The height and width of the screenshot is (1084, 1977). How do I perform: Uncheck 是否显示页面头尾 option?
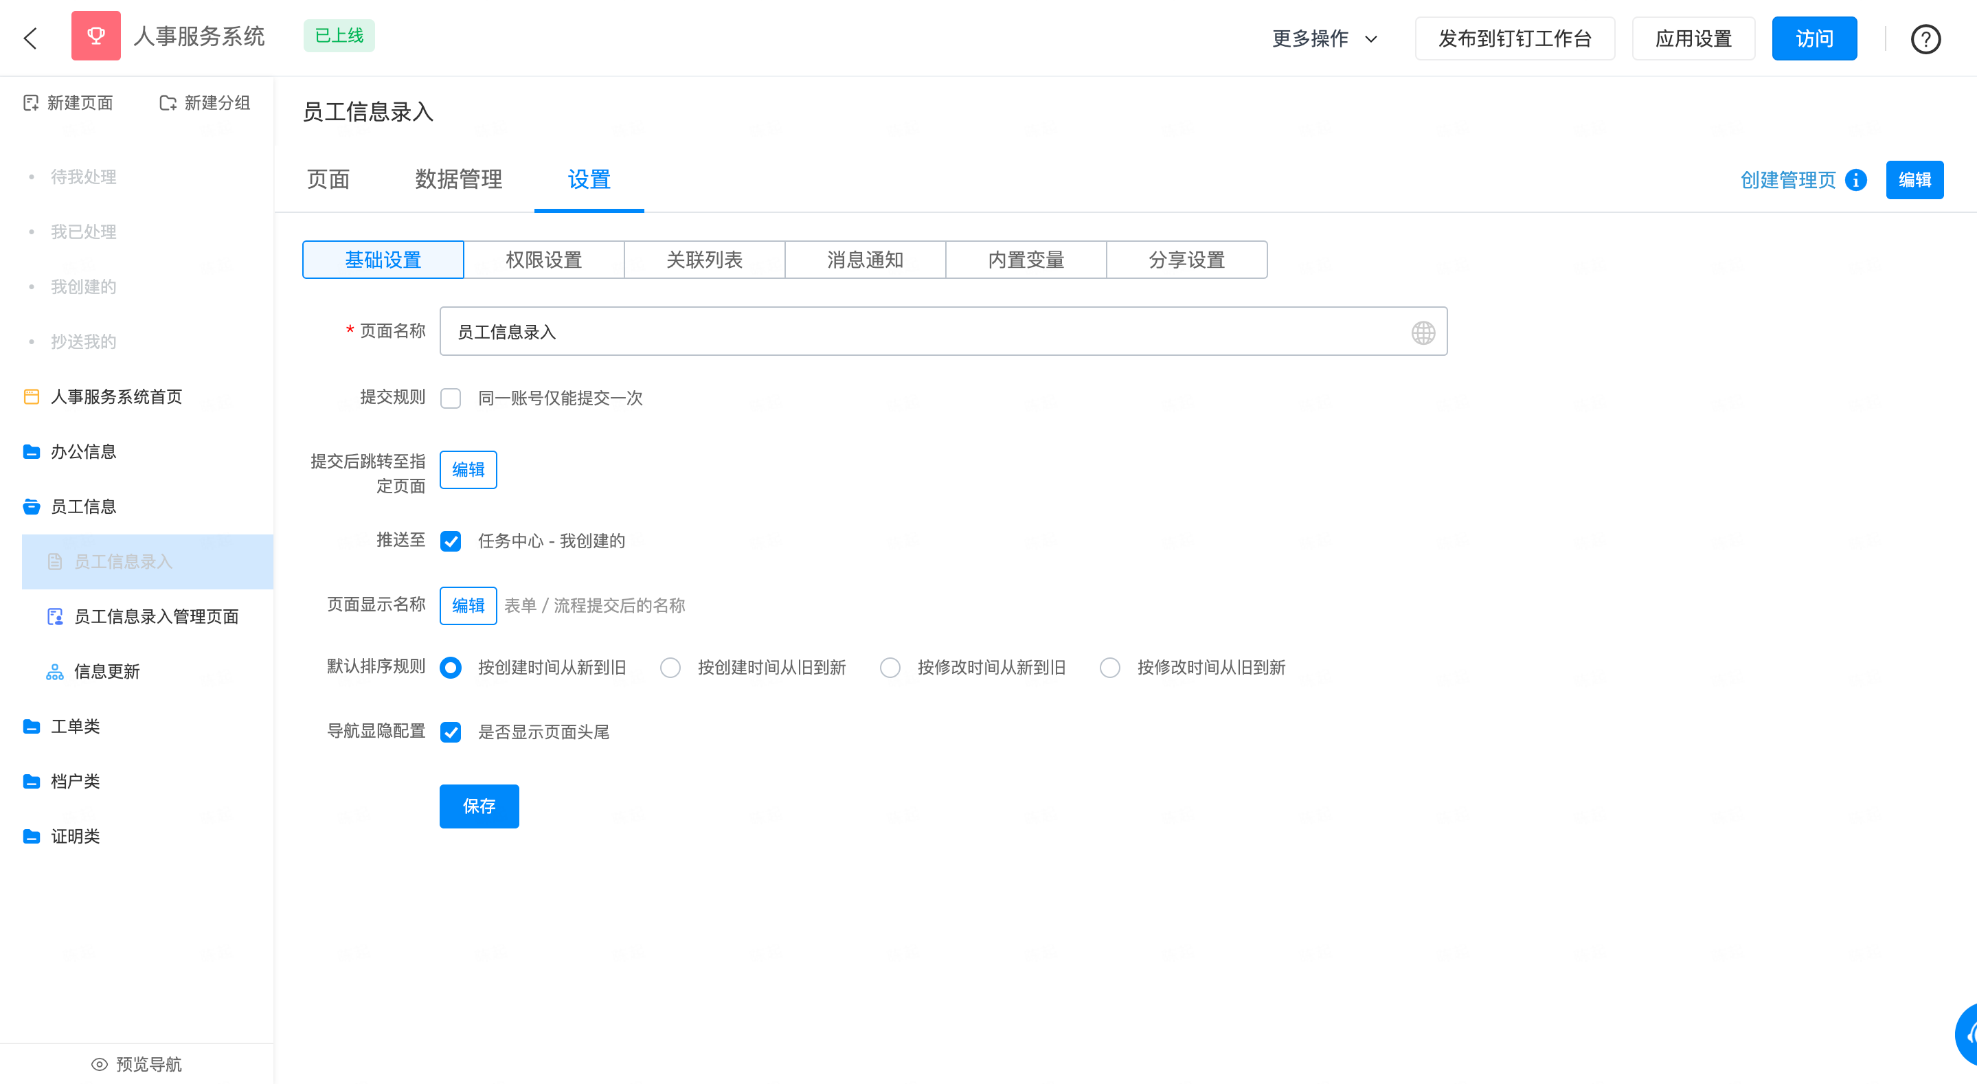[x=451, y=732]
